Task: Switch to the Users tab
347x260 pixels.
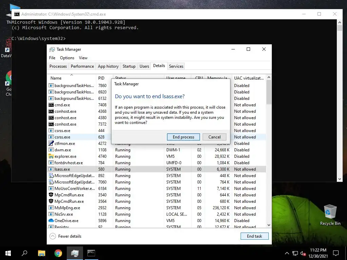Action: pos(144,66)
